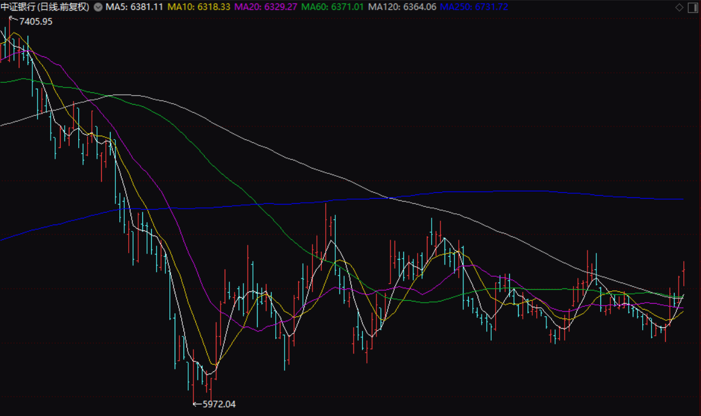Click the diamond icon at top right

coord(679,7)
